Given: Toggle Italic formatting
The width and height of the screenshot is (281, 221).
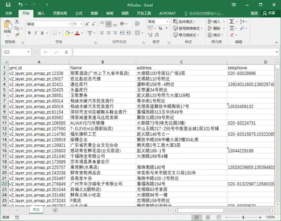Looking at the screenshot, I should [x=36, y=33].
